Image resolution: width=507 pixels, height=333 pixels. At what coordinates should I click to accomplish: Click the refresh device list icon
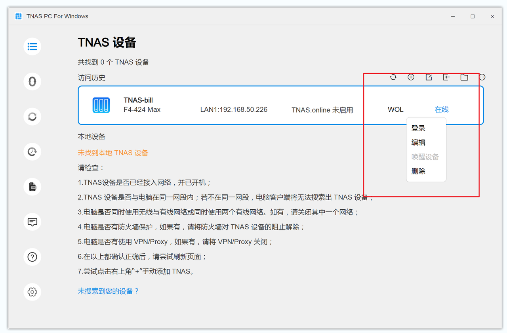[x=393, y=77]
